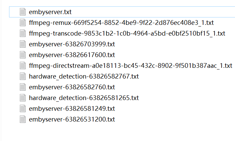
Task: Click the file icon next to embyserver-63826617600.txt
Action: point(23,55)
